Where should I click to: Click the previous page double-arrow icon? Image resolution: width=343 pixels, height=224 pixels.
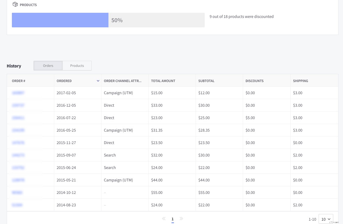point(164,219)
